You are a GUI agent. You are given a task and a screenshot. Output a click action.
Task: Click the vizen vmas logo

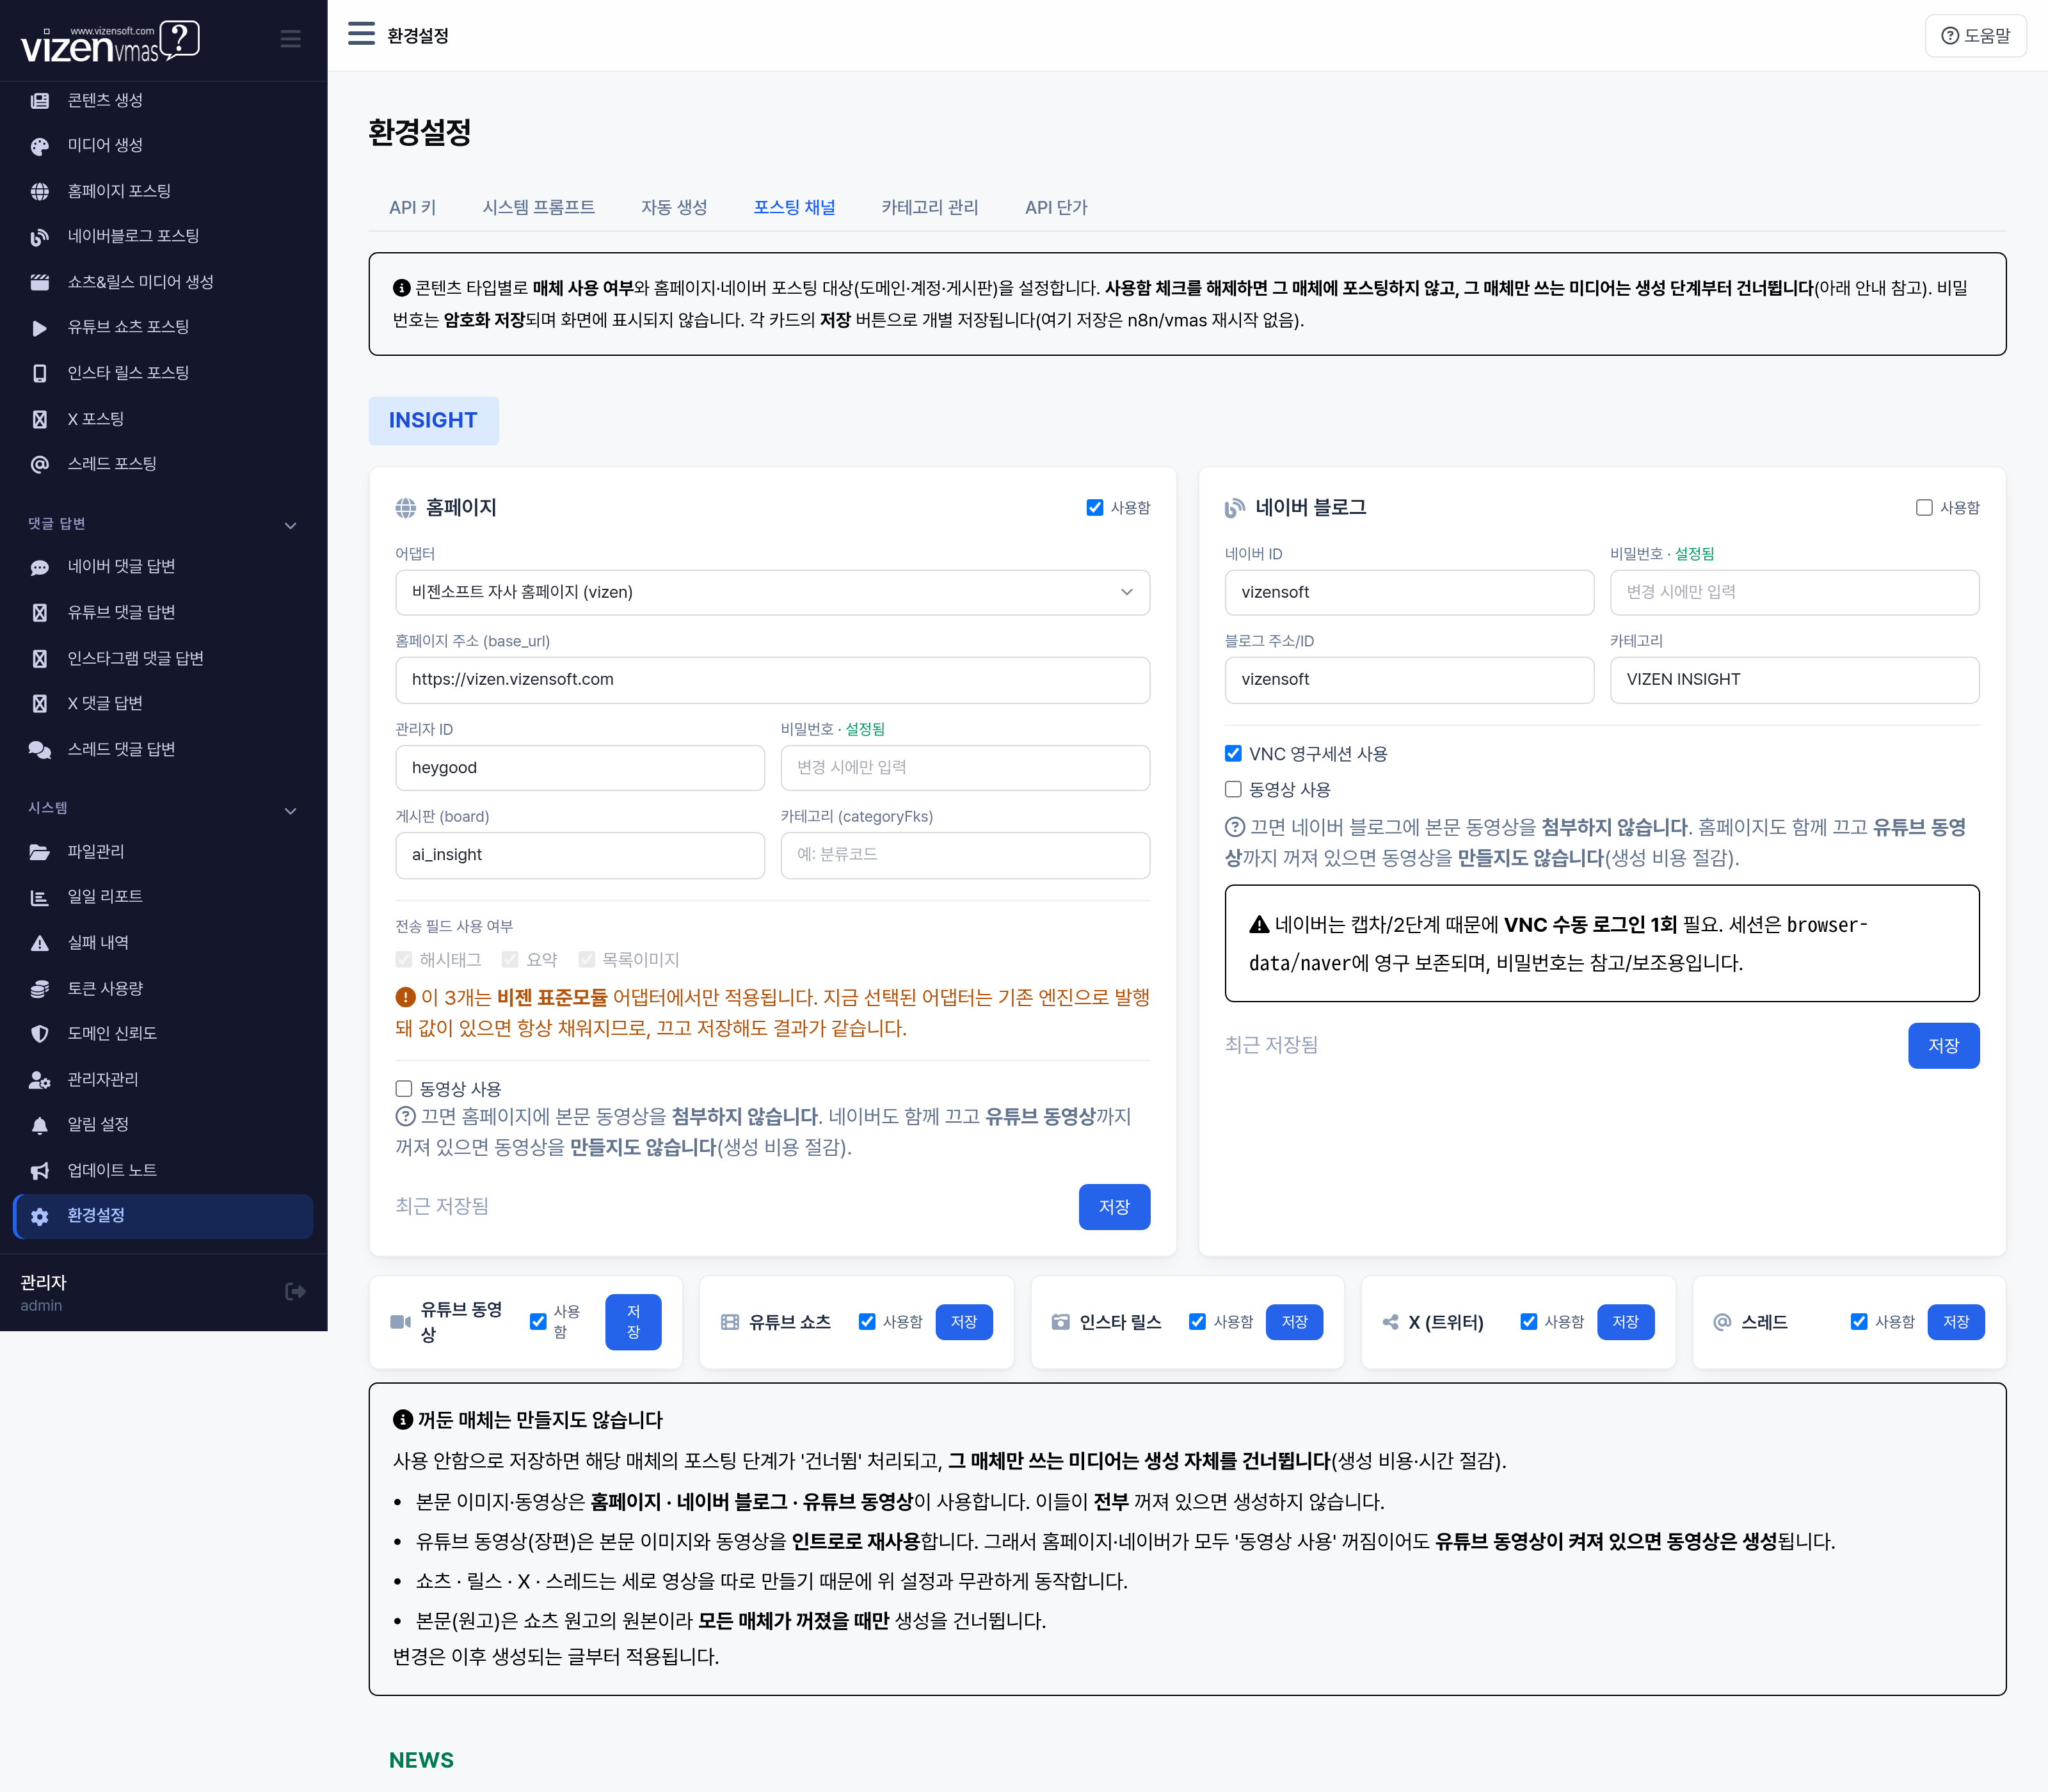pyautogui.click(x=110, y=41)
